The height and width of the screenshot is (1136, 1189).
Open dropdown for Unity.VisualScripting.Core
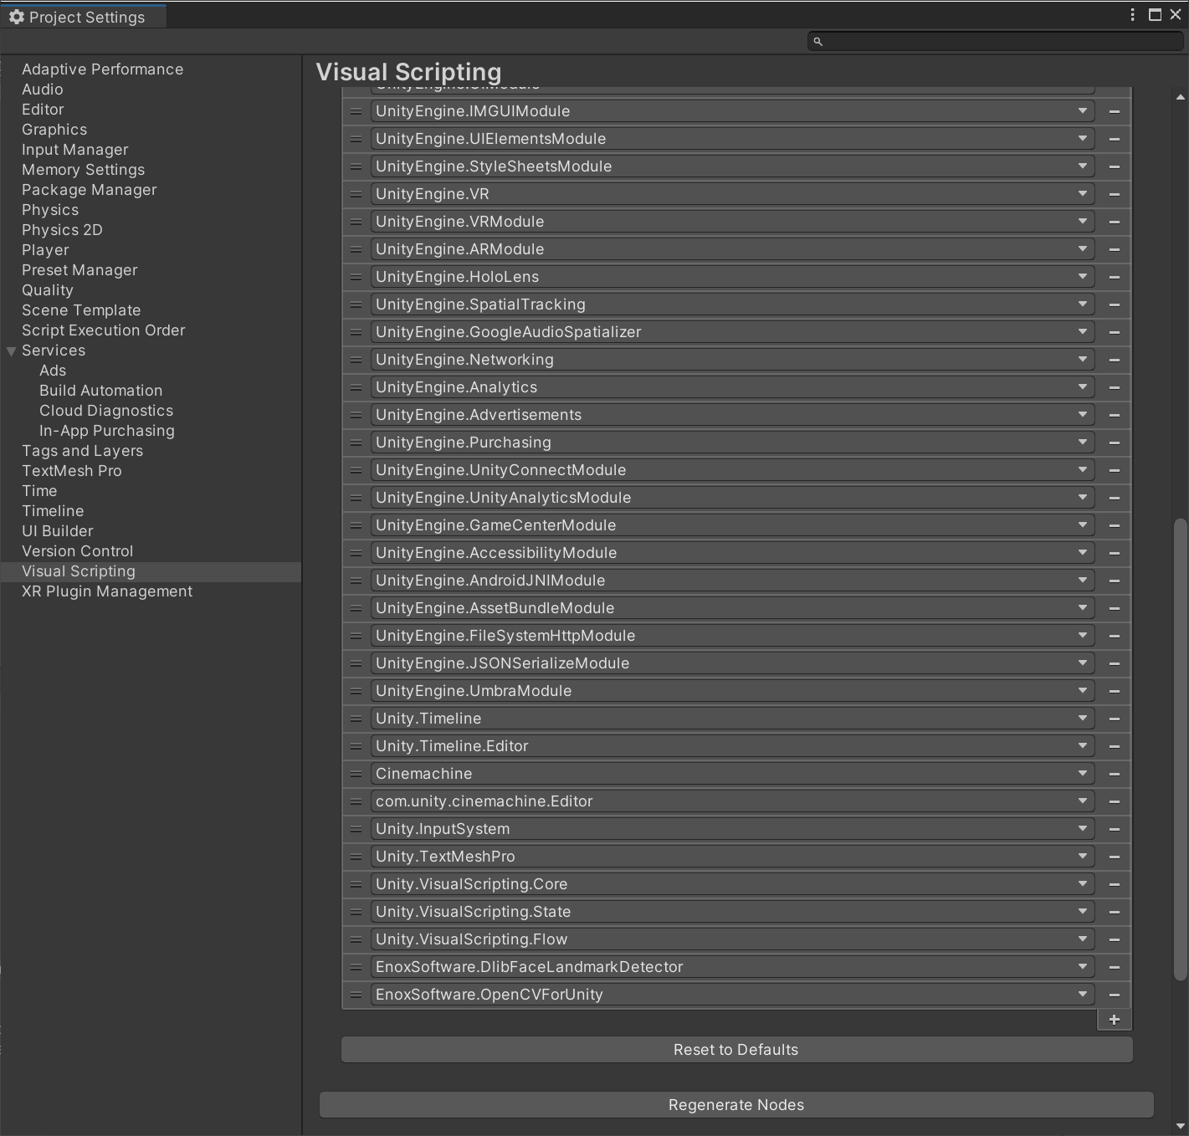point(732,884)
